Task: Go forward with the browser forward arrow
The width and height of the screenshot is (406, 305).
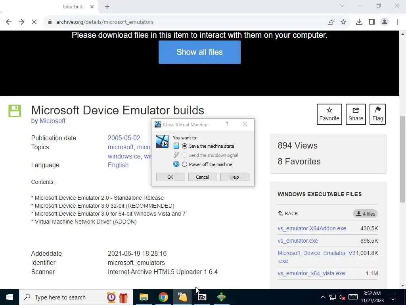Action: (x=21, y=22)
